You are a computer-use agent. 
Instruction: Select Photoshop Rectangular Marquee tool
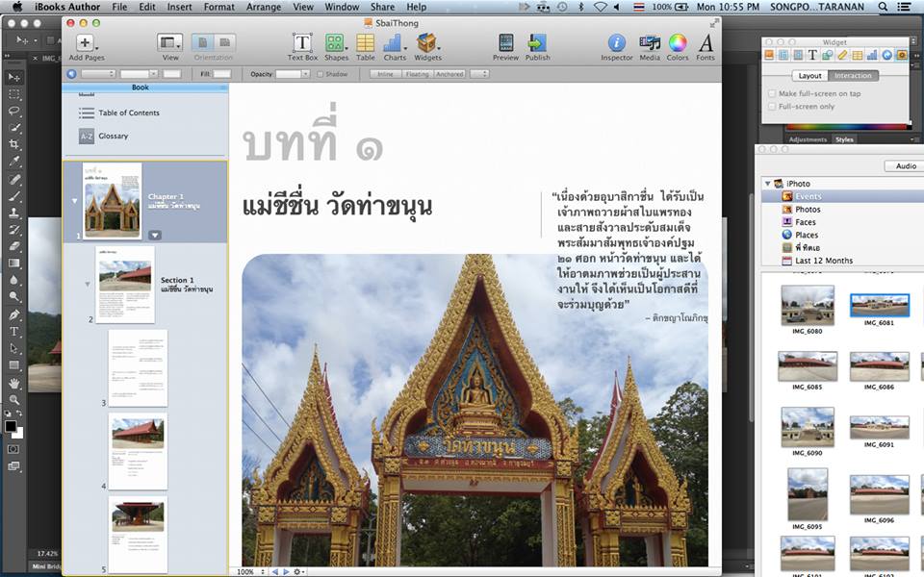pyautogui.click(x=14, y=94)
